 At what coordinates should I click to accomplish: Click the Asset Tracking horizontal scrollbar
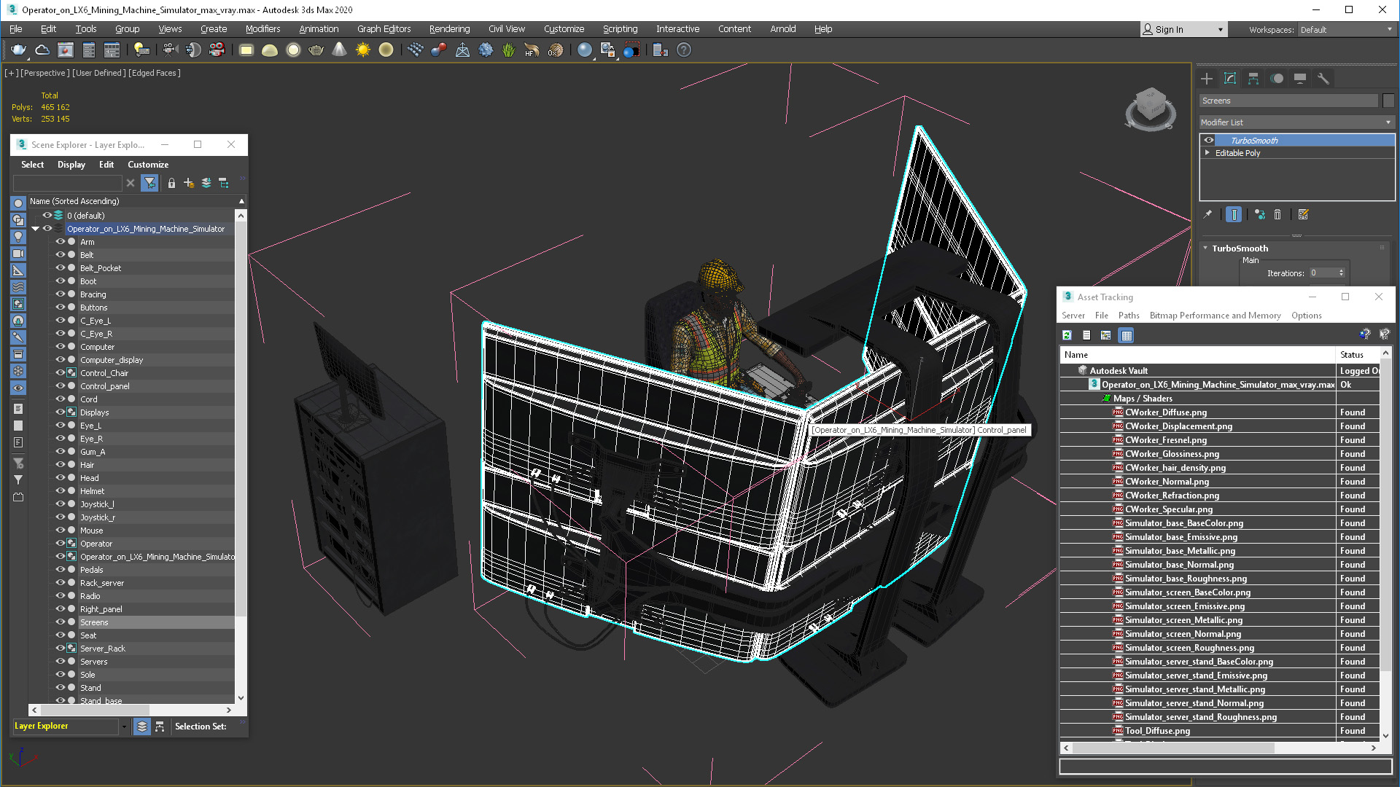click(x=1174, y=748)
